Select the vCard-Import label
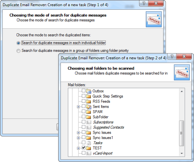The image size is (194, 162). click(103, 153)
